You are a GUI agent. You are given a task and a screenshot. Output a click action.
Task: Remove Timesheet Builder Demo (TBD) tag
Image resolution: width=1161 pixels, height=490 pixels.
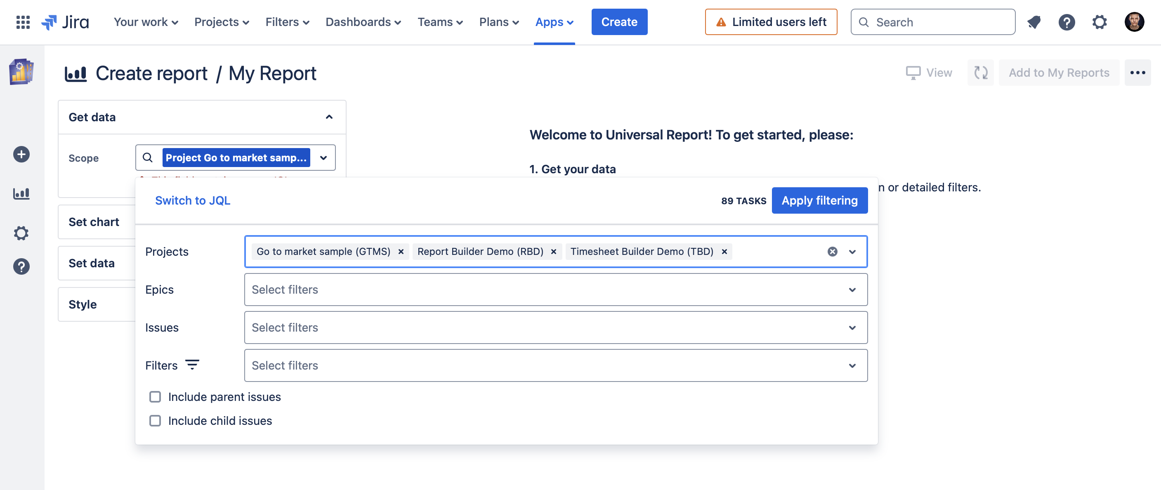[x=724, y=252]
